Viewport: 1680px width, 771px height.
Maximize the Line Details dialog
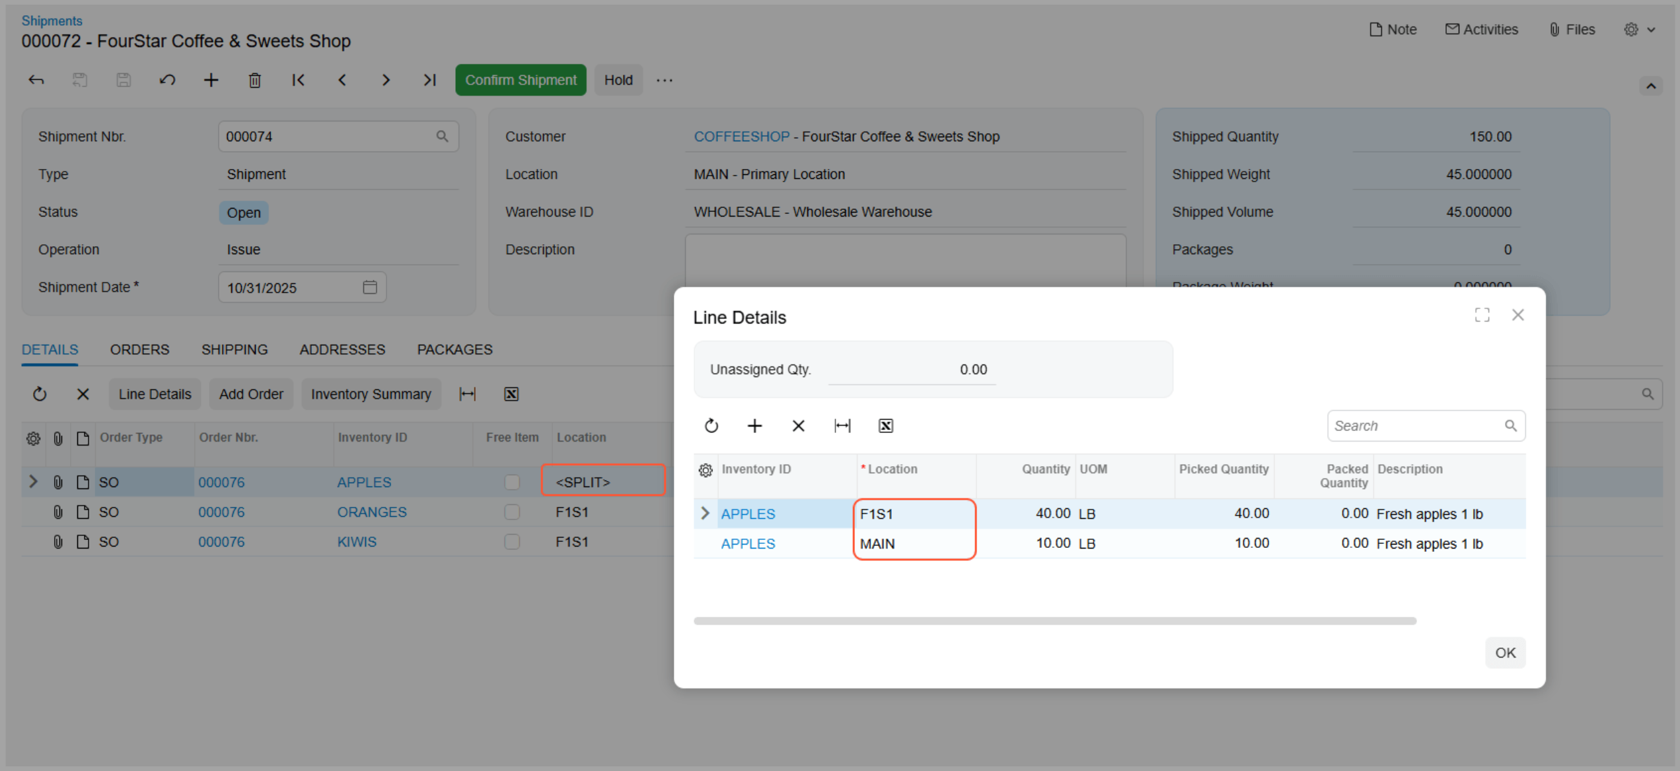pos(1482,315)
